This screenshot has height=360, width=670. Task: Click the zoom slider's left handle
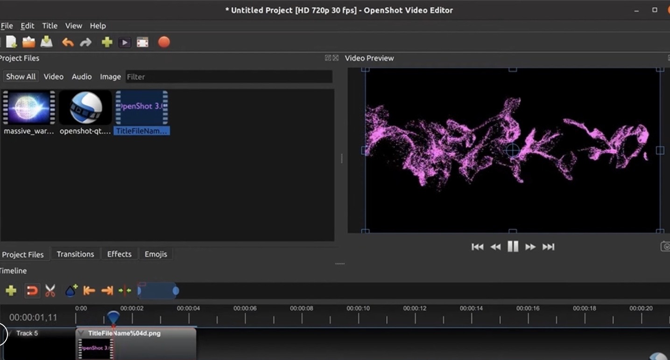click(x=139, y=291)
